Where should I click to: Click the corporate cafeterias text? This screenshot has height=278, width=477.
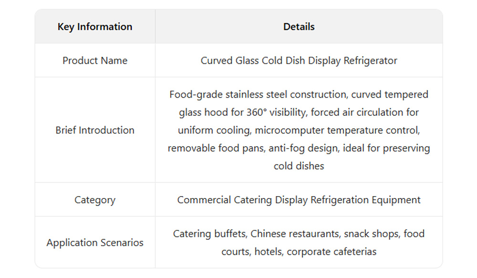pyautogui.click(x=332, y=251)
